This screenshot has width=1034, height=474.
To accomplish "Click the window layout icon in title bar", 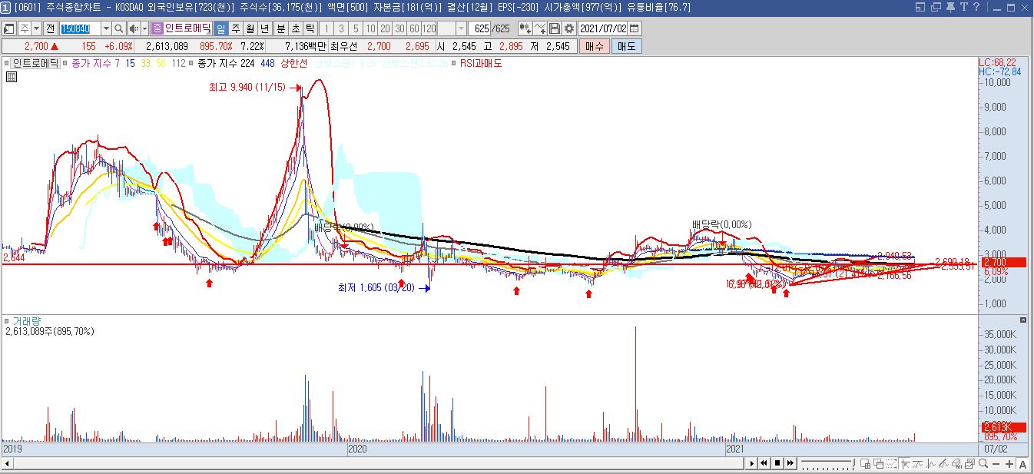I will [x=920, y=7].
